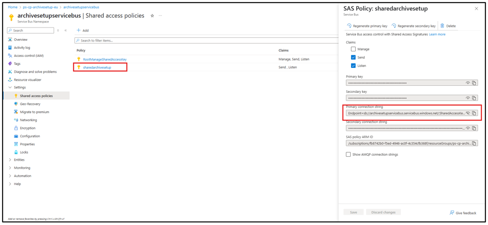This screenshot has height=225, width=488.
Task: Collapse the Settings section
Action: coord(10,87)
